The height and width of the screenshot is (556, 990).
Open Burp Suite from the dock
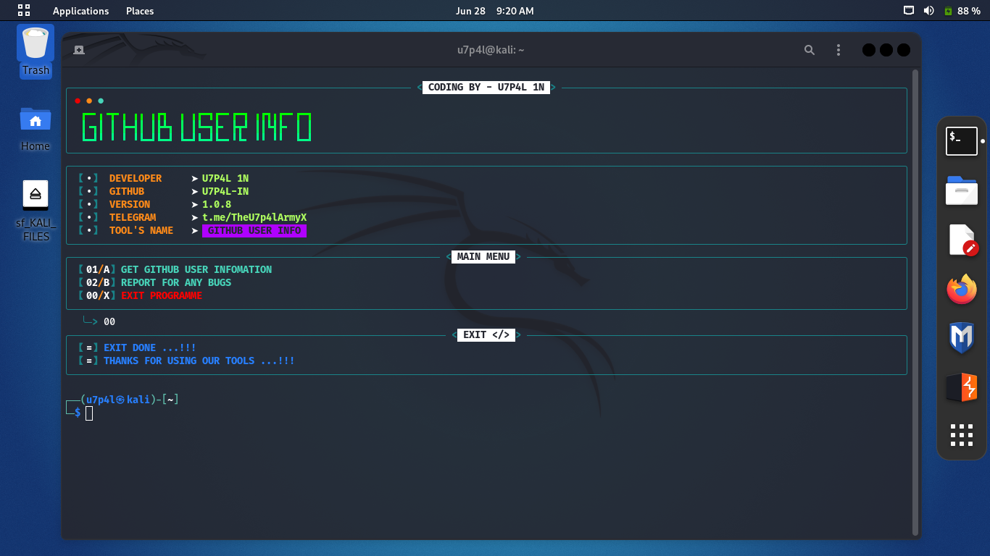pos(962,387)
